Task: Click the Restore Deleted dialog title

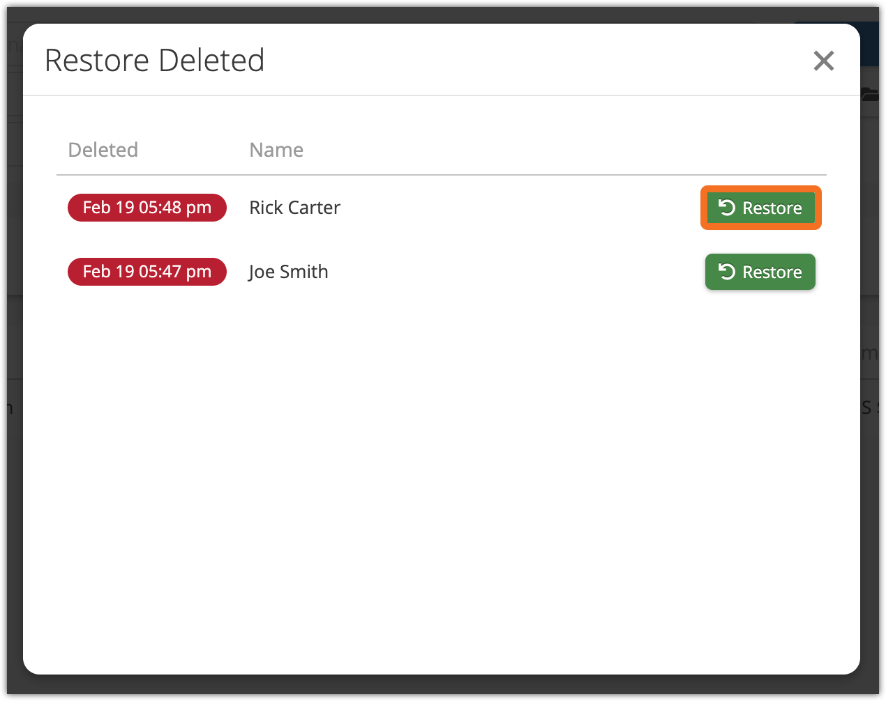Action: 154,61
